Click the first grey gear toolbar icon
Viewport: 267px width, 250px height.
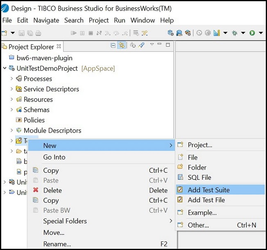(x=199, y=33)
